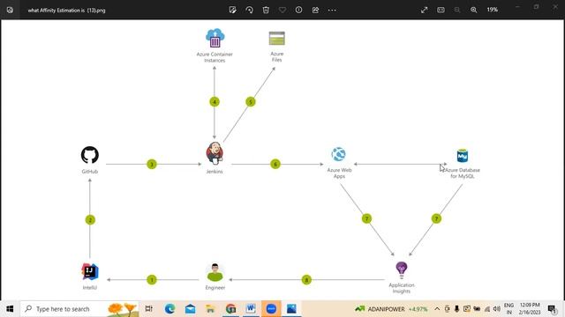The height and width of the screenshot is (317, 565).
Task: Click the ENG IN language indicator
Action: click(x=508, y=309)
